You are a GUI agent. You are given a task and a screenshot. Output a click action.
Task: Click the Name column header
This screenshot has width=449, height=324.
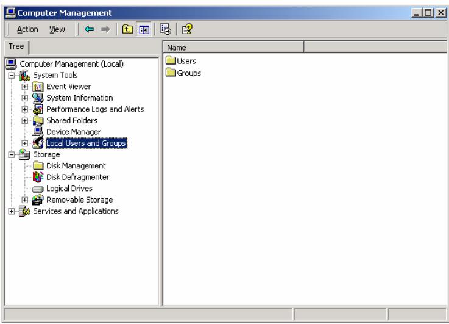(x=233, y=47)
